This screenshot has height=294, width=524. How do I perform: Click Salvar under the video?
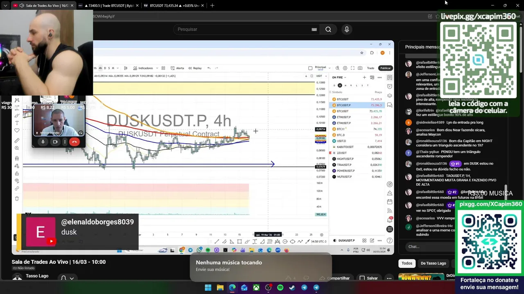(x=369, y=278)
